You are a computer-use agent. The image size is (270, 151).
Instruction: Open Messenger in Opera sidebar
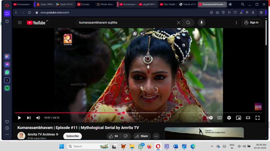(7, 65)
